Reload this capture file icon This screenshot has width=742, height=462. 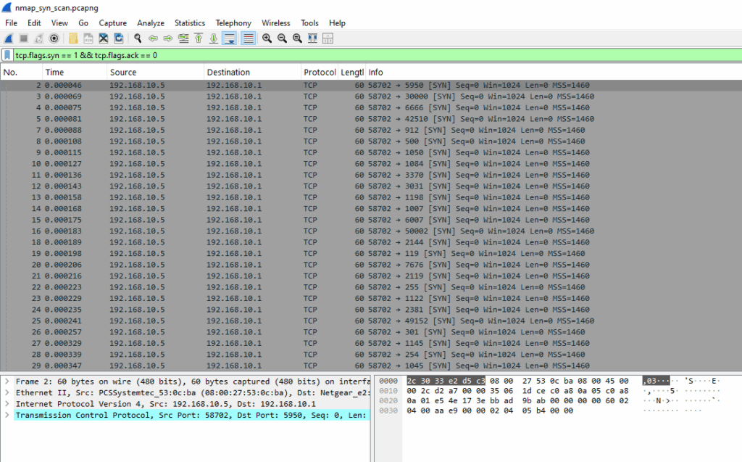point(118,38)
